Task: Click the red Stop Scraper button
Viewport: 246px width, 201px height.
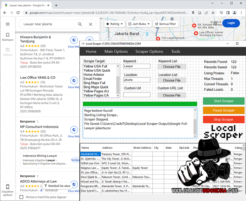Action: (x=224, y=119)
